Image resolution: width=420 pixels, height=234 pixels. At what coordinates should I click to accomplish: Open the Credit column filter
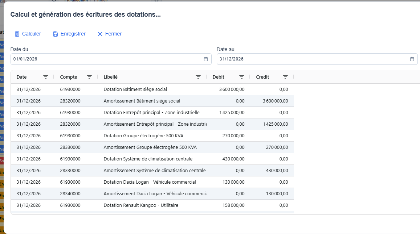(285, 77)
